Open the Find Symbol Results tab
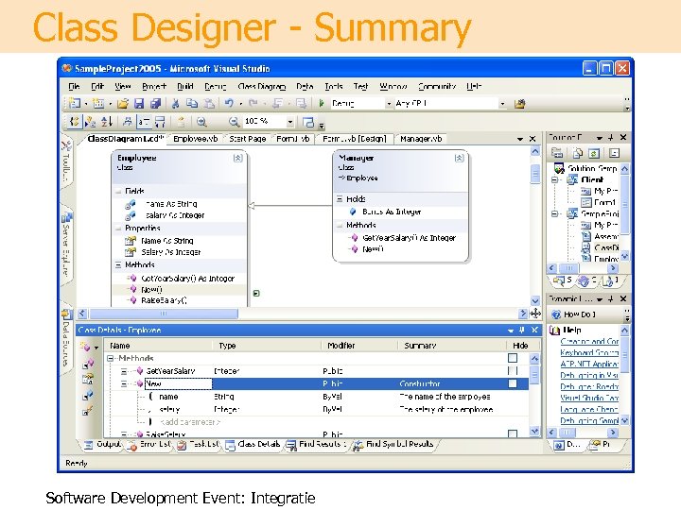 pyautogui.click(x=394, y=444)
